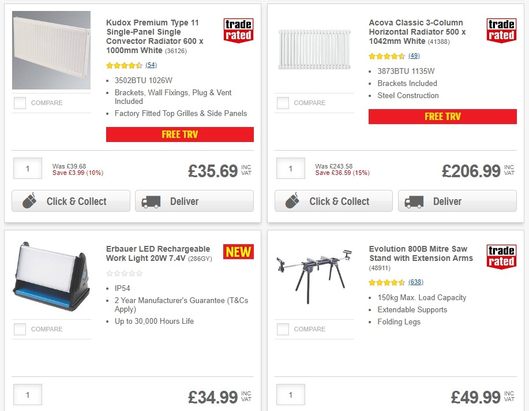The height and width of the screenshot is (411, 529).
Task: Click Deliver for the Acova radiator
Action: [x=457, y=201]
